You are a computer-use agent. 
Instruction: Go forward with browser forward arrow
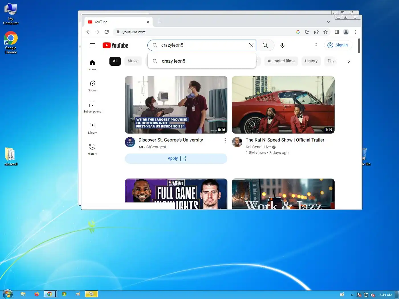click(x=97, y=32)
